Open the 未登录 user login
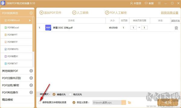This screenshot has height=108, width=181. coord(136,3)
